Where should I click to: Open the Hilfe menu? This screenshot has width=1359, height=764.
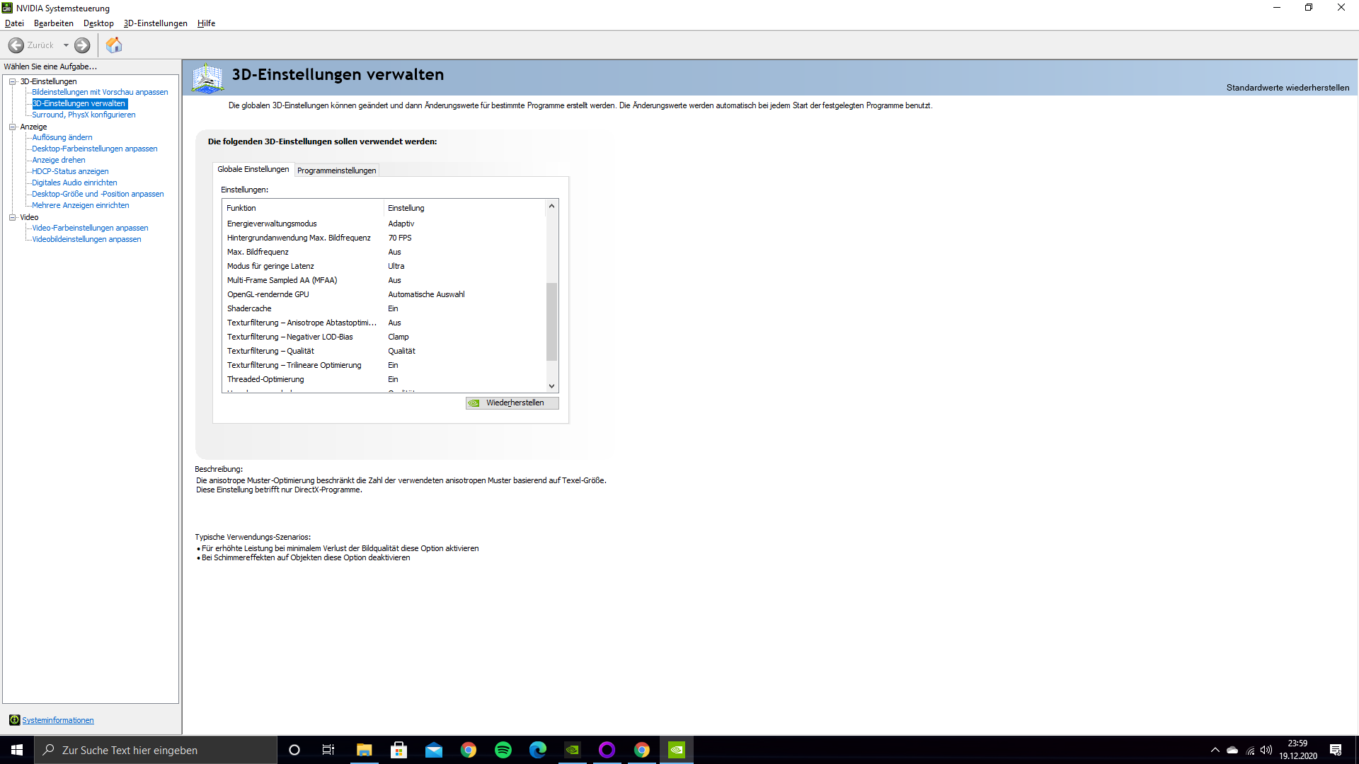click(206, 23)
